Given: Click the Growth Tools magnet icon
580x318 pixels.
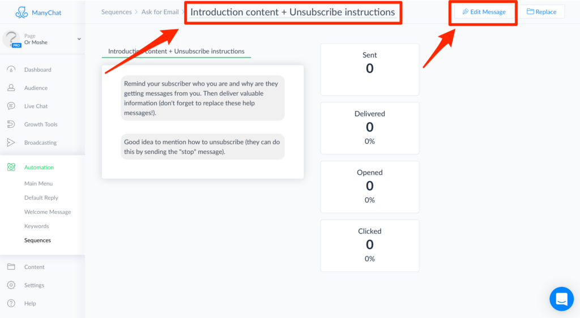Looking at the screenshot, I should (x=11, y=124).
